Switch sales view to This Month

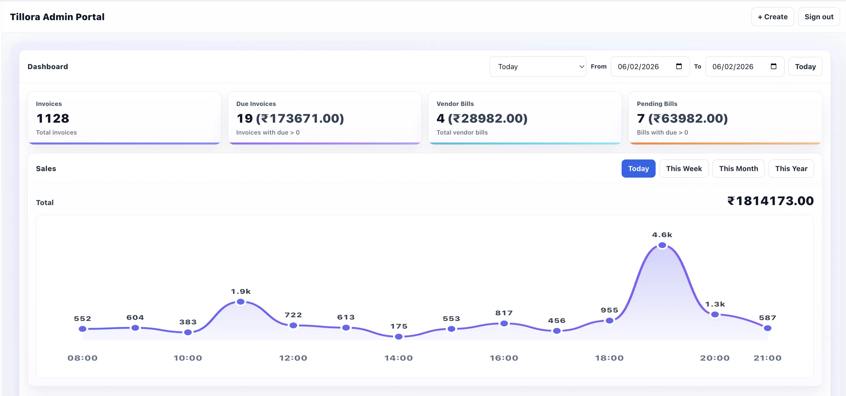click(738, 169)
